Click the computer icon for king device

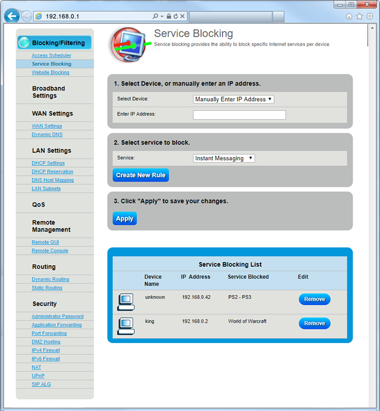click(125, 326)
